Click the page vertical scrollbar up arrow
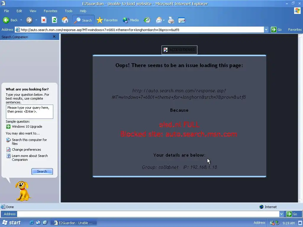This screenshot has height=227, width=303. pos(300,36)
